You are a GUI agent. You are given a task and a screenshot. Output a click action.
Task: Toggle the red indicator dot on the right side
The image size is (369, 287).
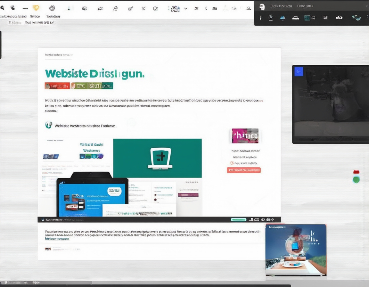356,172
